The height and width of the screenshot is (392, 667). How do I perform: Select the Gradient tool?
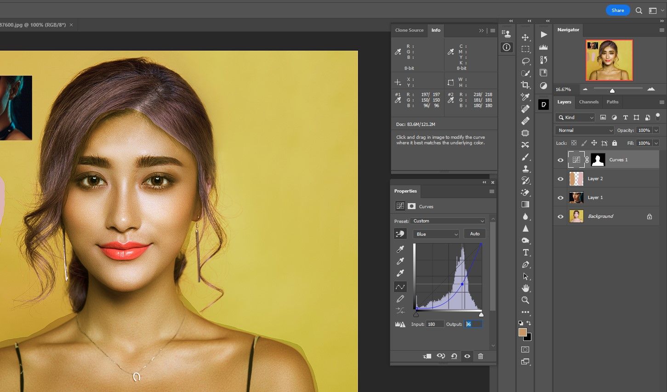(525, 205)
